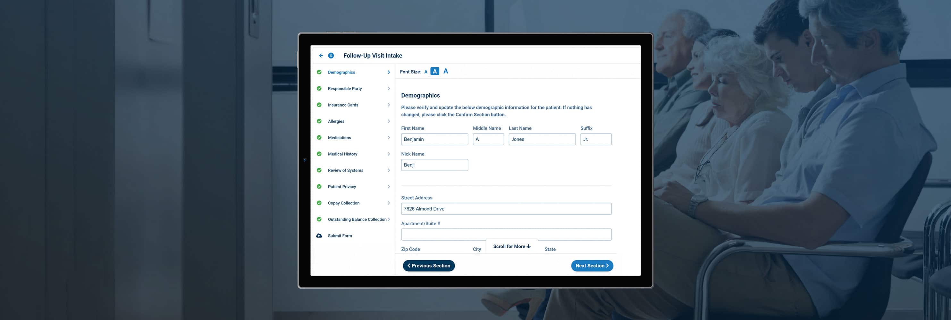This screenshot has width=951, height=320.
Task: Click into the First Name field
Action: (434, 139)
